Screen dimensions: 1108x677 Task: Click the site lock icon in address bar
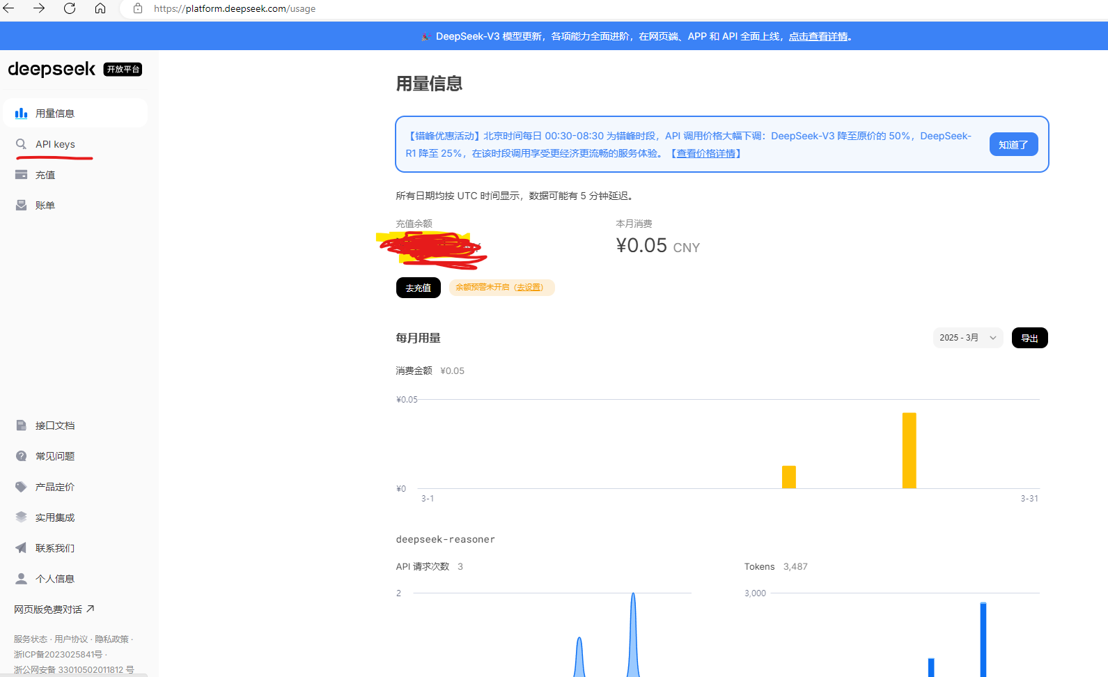point(138,8)
